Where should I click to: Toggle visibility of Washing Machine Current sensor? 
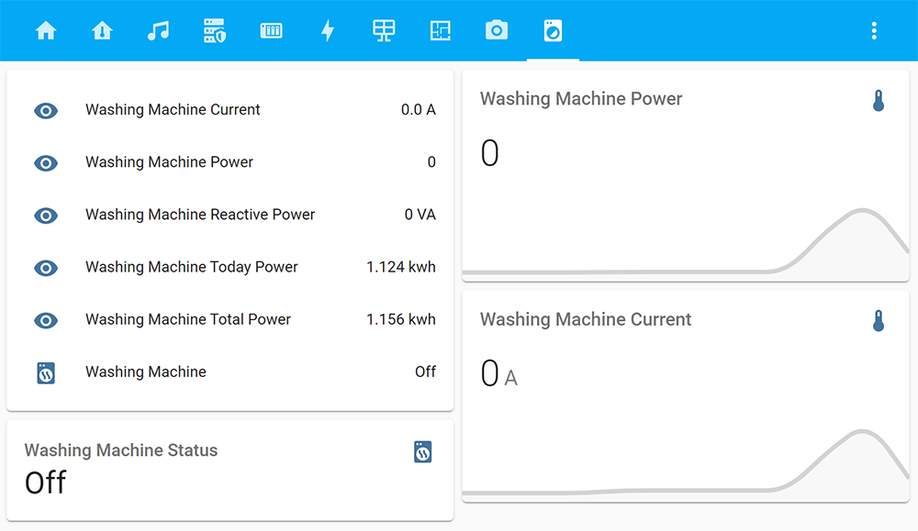(46, 110)
